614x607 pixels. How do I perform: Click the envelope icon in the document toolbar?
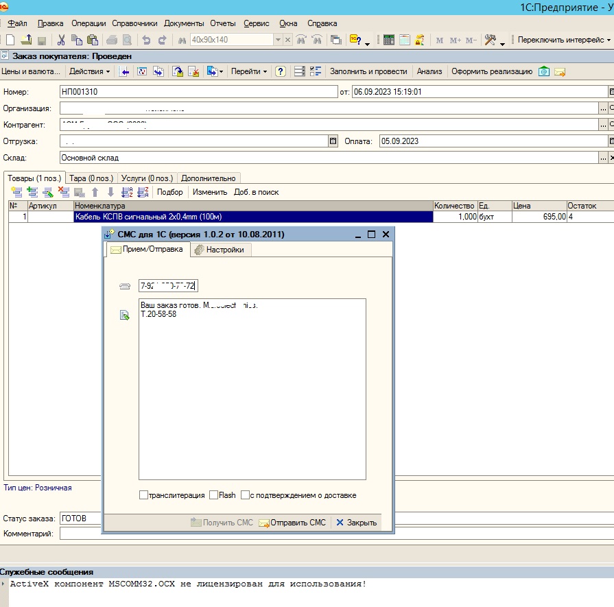(x=560, y=71)
